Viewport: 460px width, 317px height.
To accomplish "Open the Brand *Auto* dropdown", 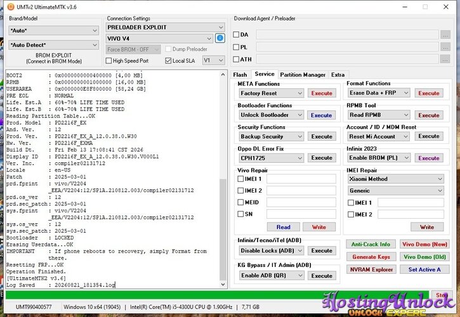I will tap(53, 30).
